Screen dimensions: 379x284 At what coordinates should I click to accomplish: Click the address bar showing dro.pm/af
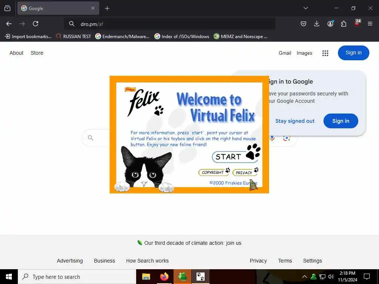[170, 24]
